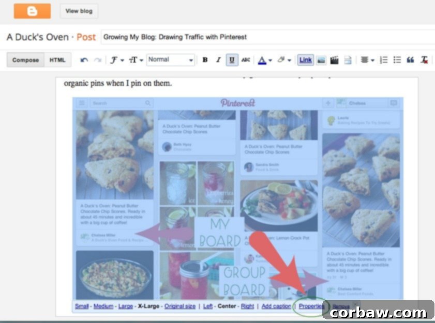Insert a video with the film clapboard icon
The image size is (435, 323).
(335, 60)
